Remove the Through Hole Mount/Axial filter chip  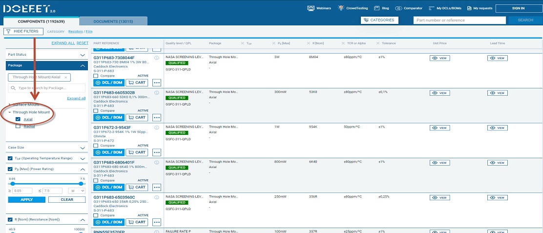pos(66,77)
